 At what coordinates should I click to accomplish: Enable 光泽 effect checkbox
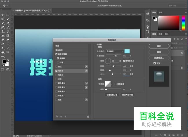coord(56,79)
